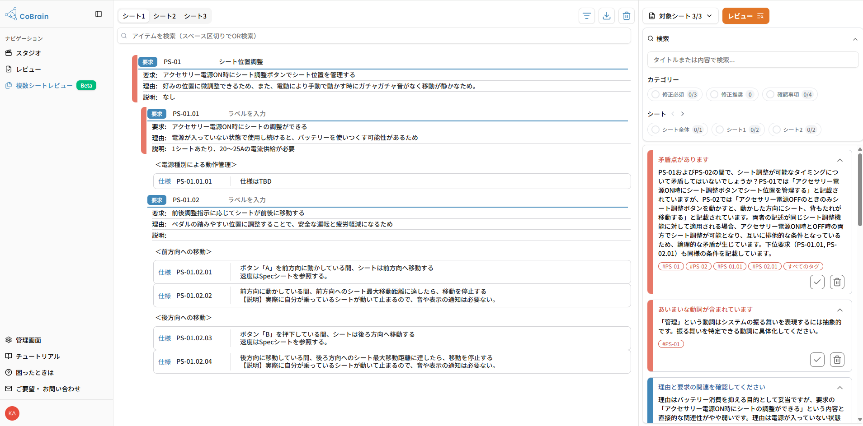Delete the 矛盾点があります review comment via trash icon
Image resolution: width=863 pixels, height=426 pixels.
pos(837,282)
